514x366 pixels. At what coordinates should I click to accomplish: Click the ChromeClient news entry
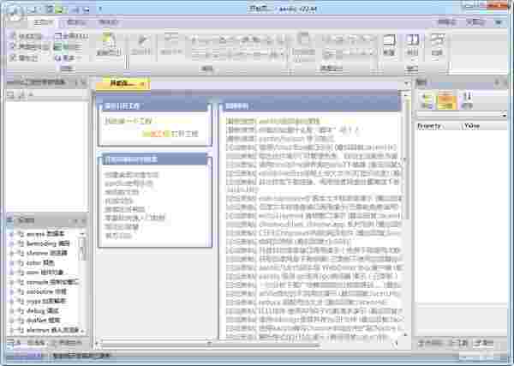pyautogui.click(x=313, y=225)
